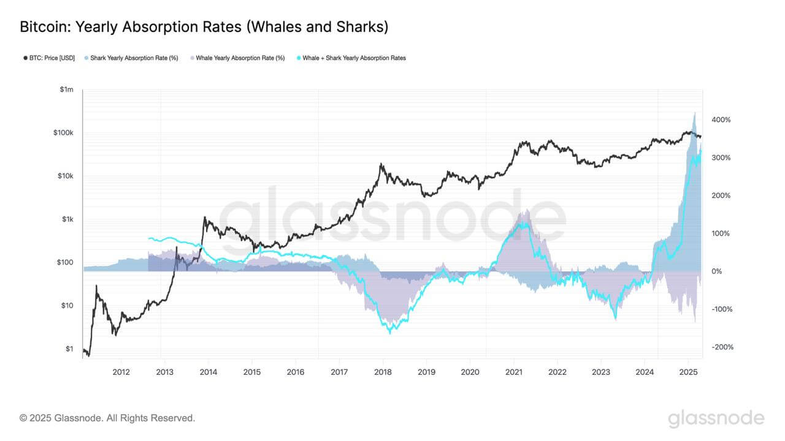Screen dimensions: 785x441
Task: Click the cyan Whale + Shark legend dot
Action: tap(298, 58)
